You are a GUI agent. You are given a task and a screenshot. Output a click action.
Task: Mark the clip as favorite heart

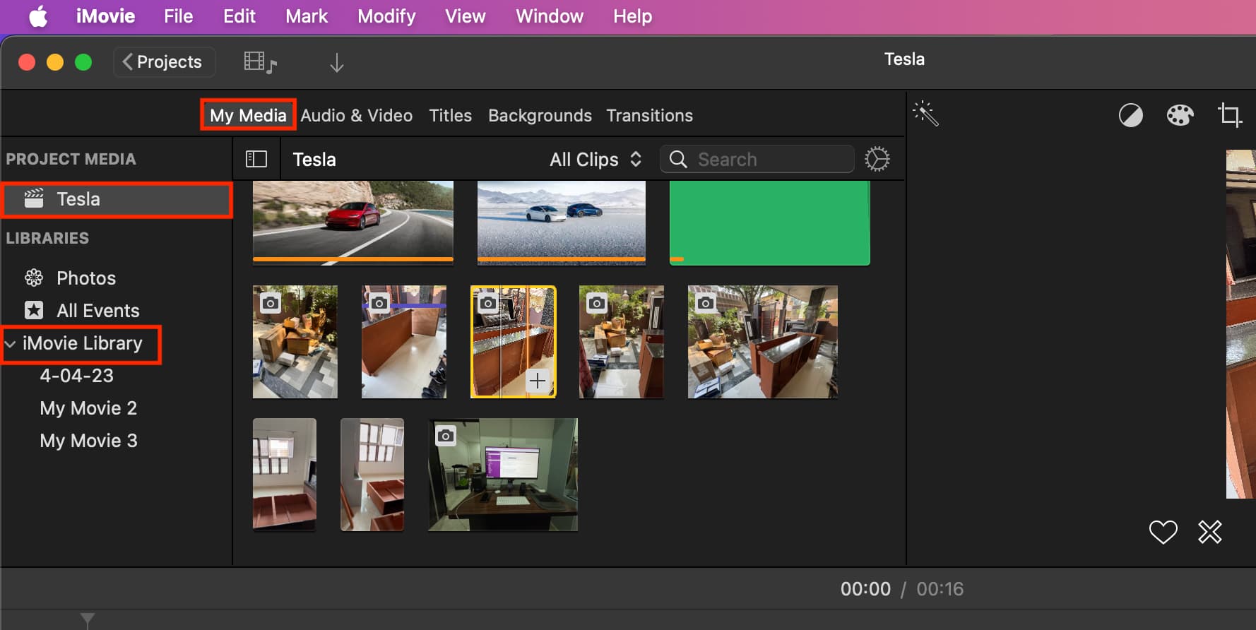coord(1163,532)
